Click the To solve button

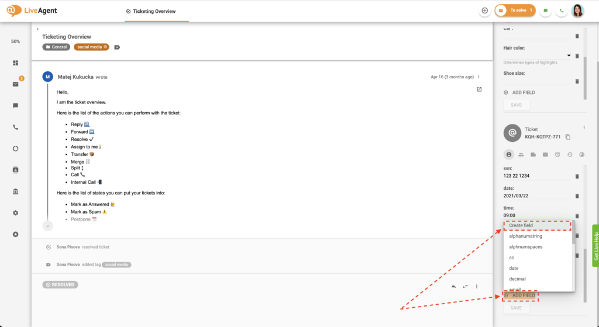[515, 11]
